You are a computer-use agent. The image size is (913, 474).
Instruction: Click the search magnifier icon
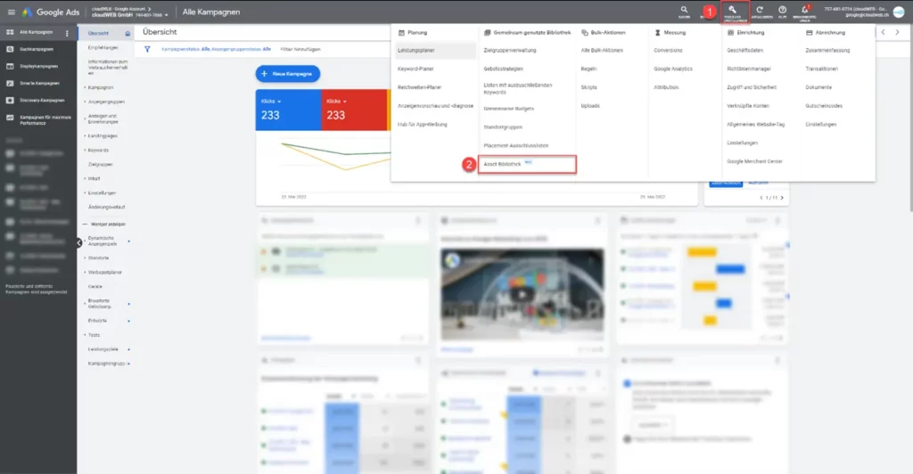[x=684, y=10]
